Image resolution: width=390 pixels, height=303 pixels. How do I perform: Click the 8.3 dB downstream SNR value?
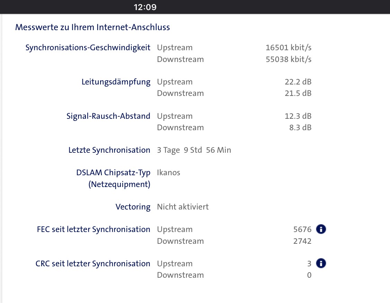click(x=300, y=127)
